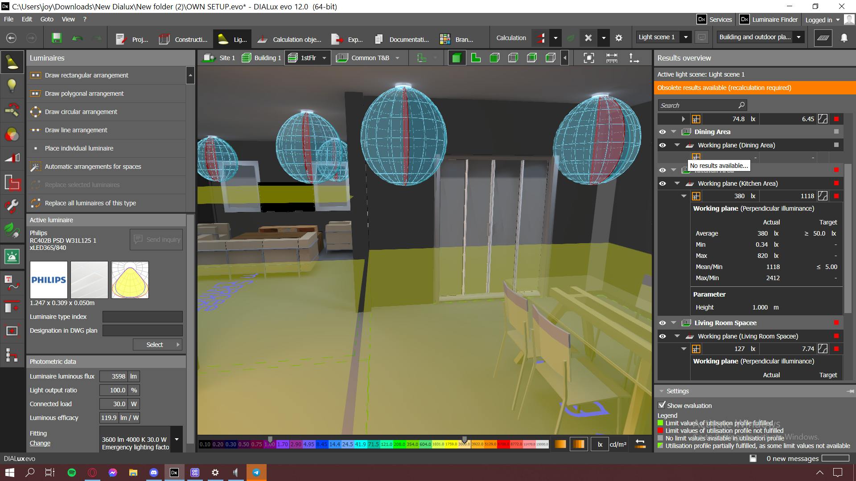Click the green save project icon
This screenshot has width=856, height=481.
57,38
